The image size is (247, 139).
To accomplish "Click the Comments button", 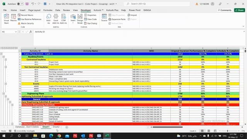I will tap(225, 10).
